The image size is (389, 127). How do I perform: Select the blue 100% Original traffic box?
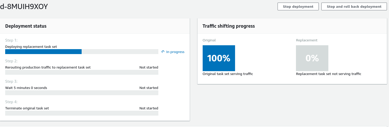click(x=219, y=58)
